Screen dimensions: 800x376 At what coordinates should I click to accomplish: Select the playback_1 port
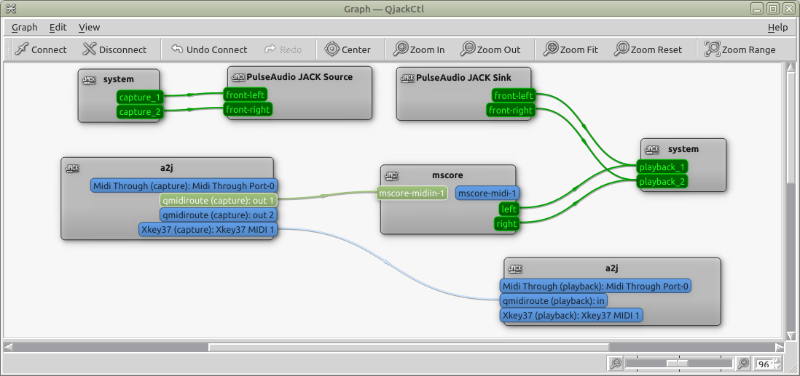[x=662, y=167]
